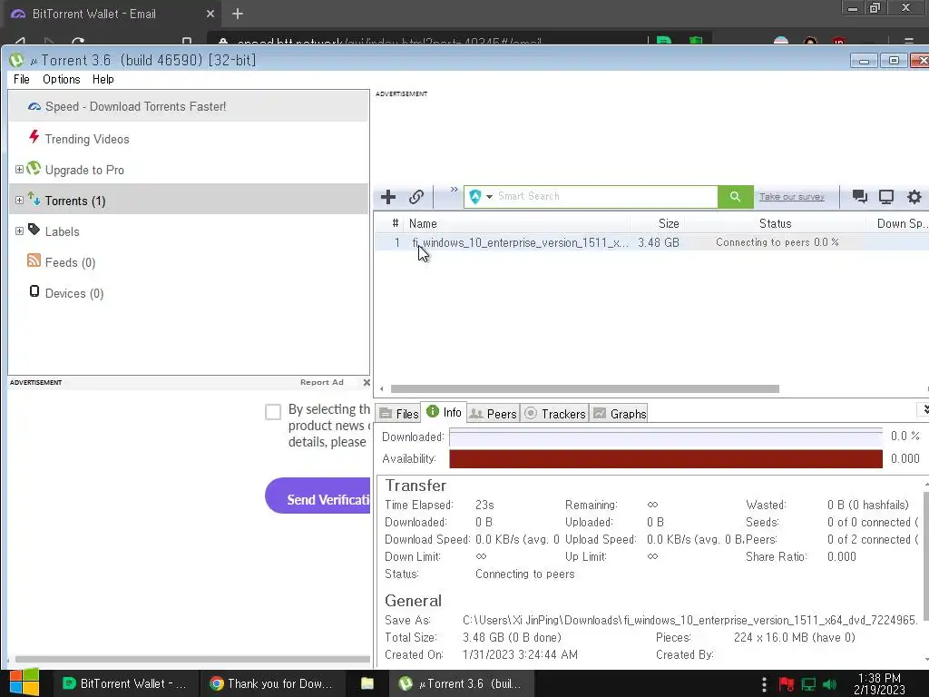Click the network monitor tray icon
Screen dimensions: 929x697
(808, 684)
